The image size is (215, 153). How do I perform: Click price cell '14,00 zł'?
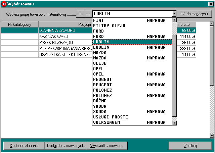(x=186, y=54)
